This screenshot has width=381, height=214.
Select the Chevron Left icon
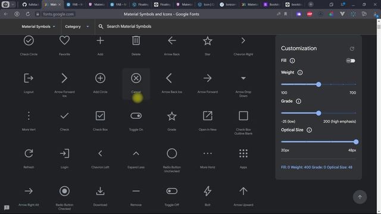click(x=100, y=153)
